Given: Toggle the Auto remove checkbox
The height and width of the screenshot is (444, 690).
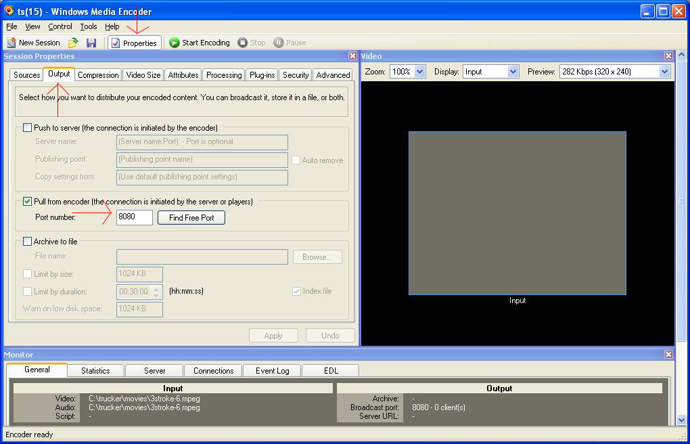Looking at the screenshot, I should pos(296,160).
